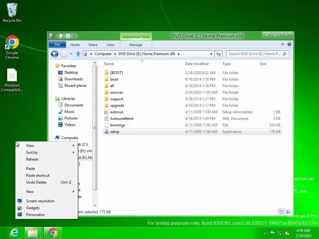Launch Internet Explorer from taskbar

(15, 233)
